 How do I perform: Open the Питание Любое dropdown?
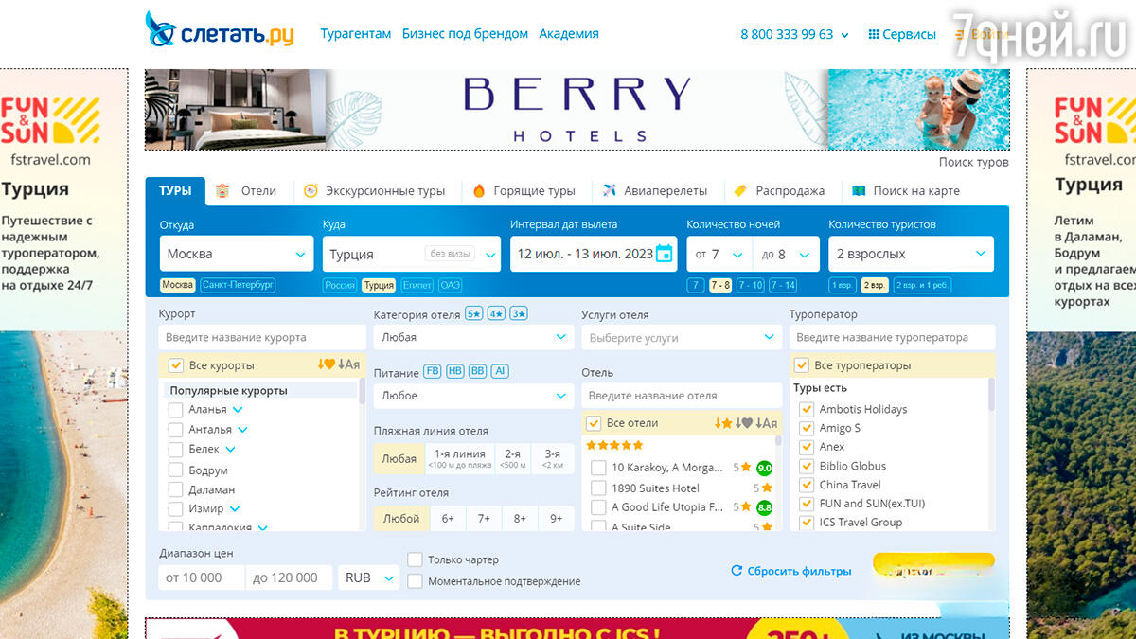tap(474, 396)
